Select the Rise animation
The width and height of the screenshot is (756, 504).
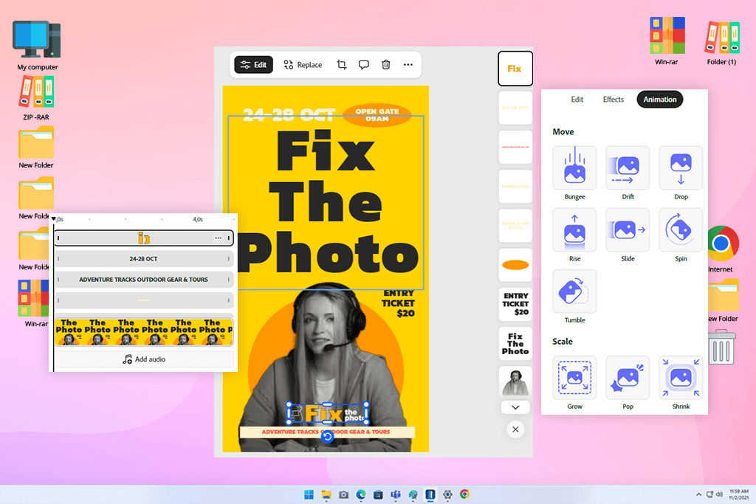pos(574,229)
